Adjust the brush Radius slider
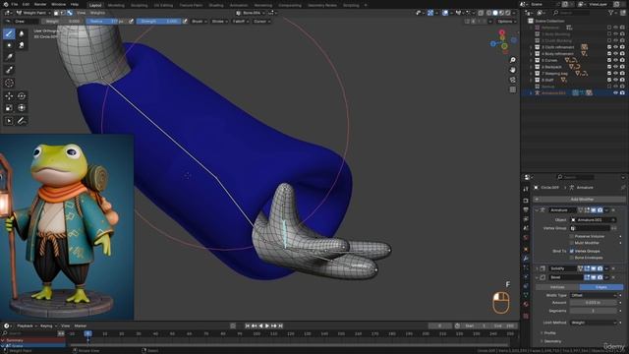The width and height of the screenshot is (629, 354). pos(107,22)
